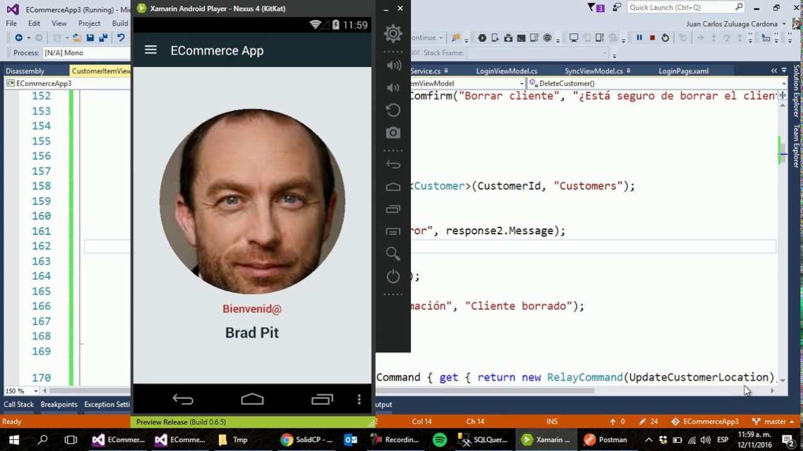This screenshot has height=451, width=803.
Task: Tap Android navigation Recents button
Action: point(322,399)
